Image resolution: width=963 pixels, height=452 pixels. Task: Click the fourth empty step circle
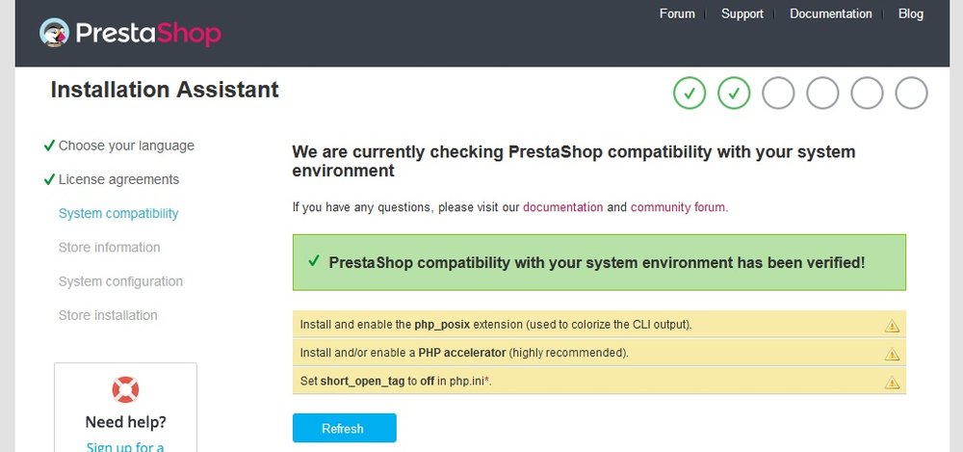822,93
